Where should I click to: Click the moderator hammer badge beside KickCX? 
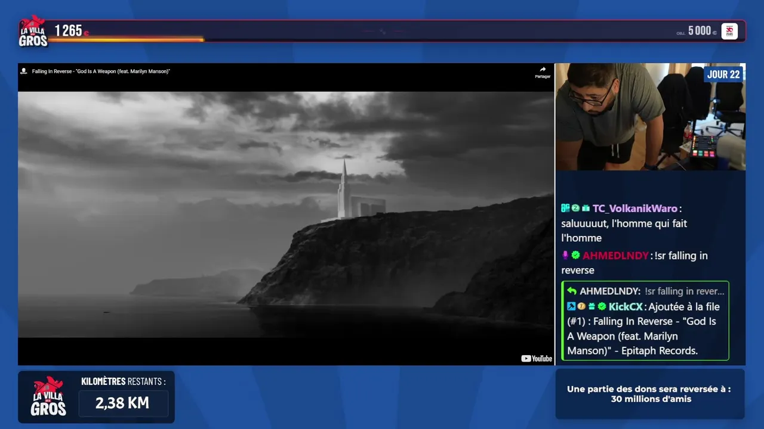(x=571, y=306)
